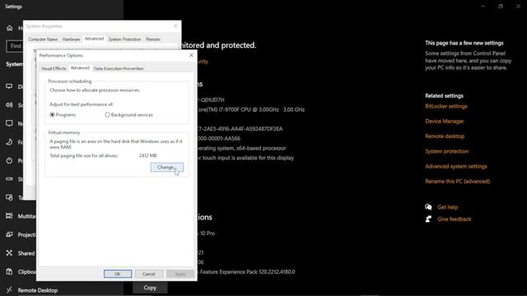
Task: Open the Clipboard icon in sidebar
Action: pos(9,271)
